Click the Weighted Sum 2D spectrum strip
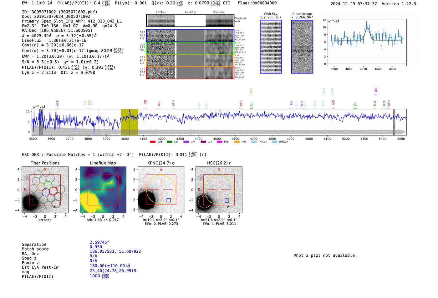Screen dimensions: 438x298 click(x=190, y=21)
